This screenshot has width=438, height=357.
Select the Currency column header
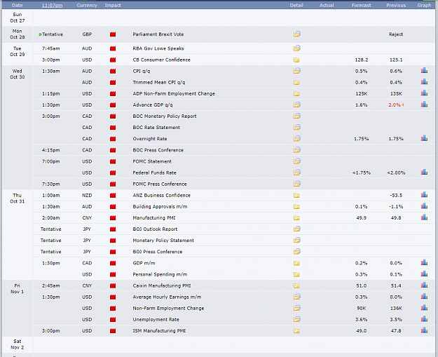[87, 6]
